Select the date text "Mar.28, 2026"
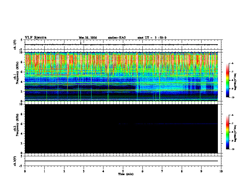This screenshot has width=249, height=192. click(88, 38)
